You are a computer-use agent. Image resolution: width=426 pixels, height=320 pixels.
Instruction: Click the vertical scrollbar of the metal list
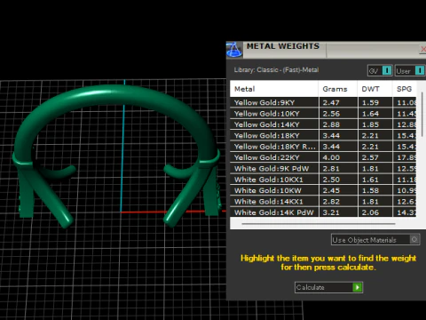pos(422,108)
